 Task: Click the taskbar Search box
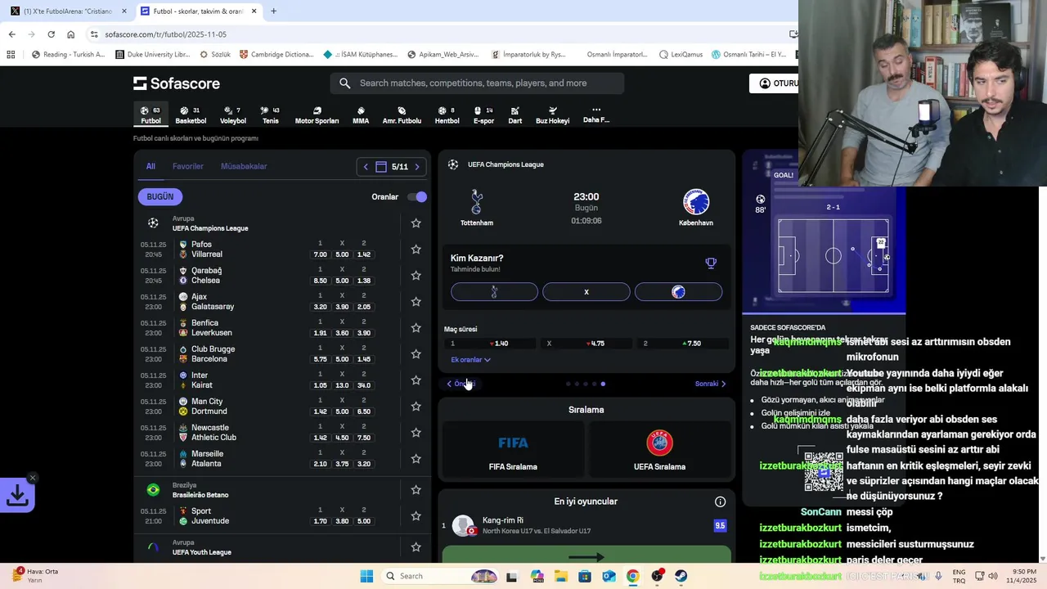coord(442,576)
